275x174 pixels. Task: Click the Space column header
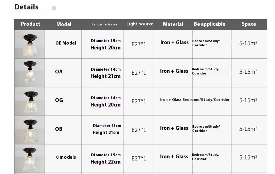point(249,24)
